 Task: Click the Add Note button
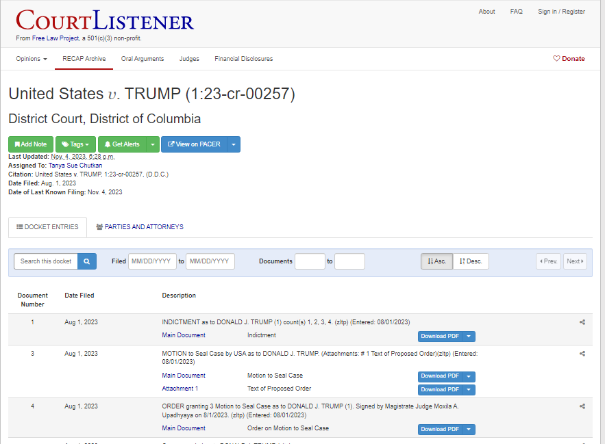point(31,144)
